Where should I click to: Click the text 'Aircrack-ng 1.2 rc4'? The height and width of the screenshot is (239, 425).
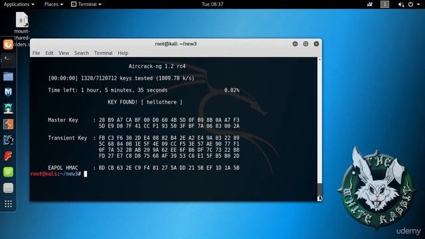click(x=157, y=66)
